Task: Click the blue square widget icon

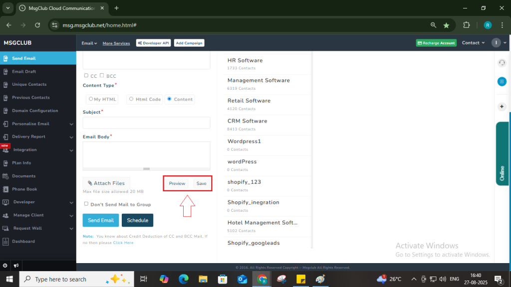Action: [502, 82]
